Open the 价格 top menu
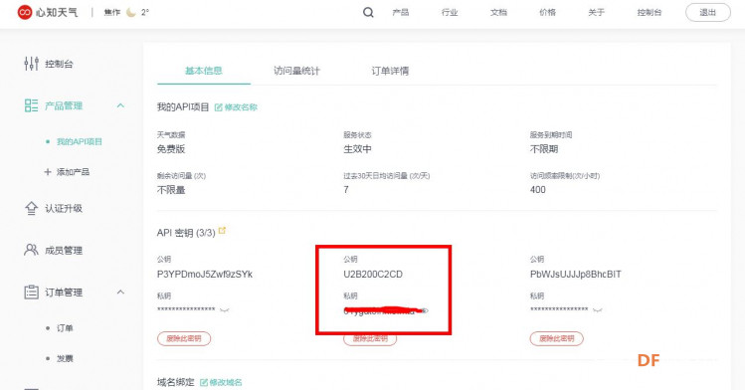 (x=547, y=12)
